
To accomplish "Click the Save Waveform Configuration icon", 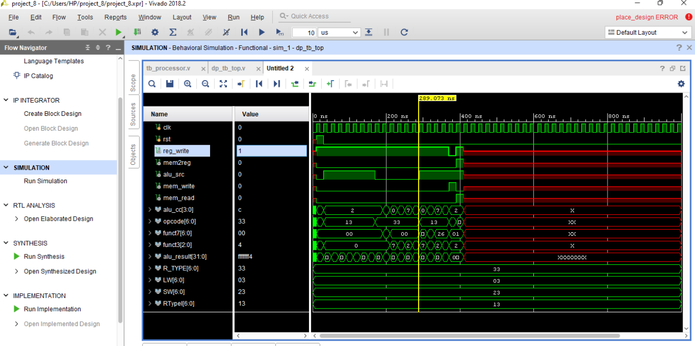I will coord(170,84).
